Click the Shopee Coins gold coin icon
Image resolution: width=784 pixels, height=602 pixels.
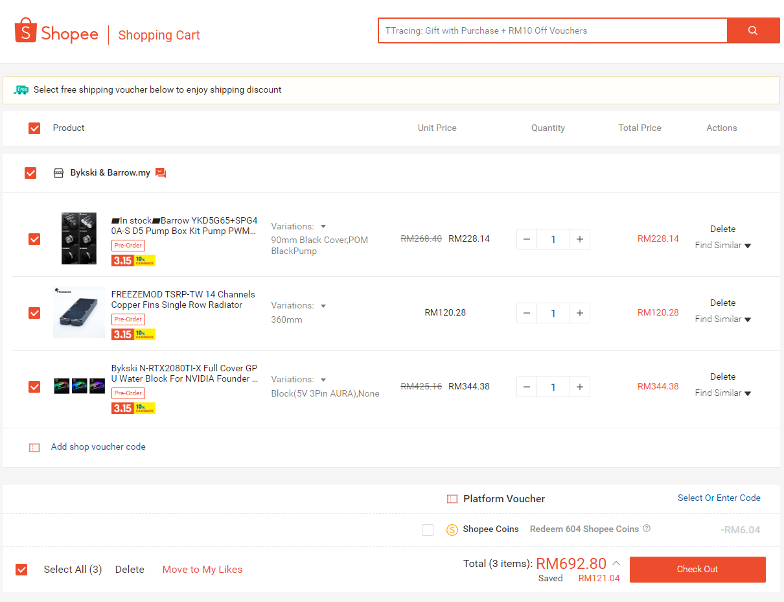(x=452, y=529)
